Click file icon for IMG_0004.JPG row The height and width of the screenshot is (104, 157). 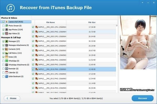click(x=36, y=41)
